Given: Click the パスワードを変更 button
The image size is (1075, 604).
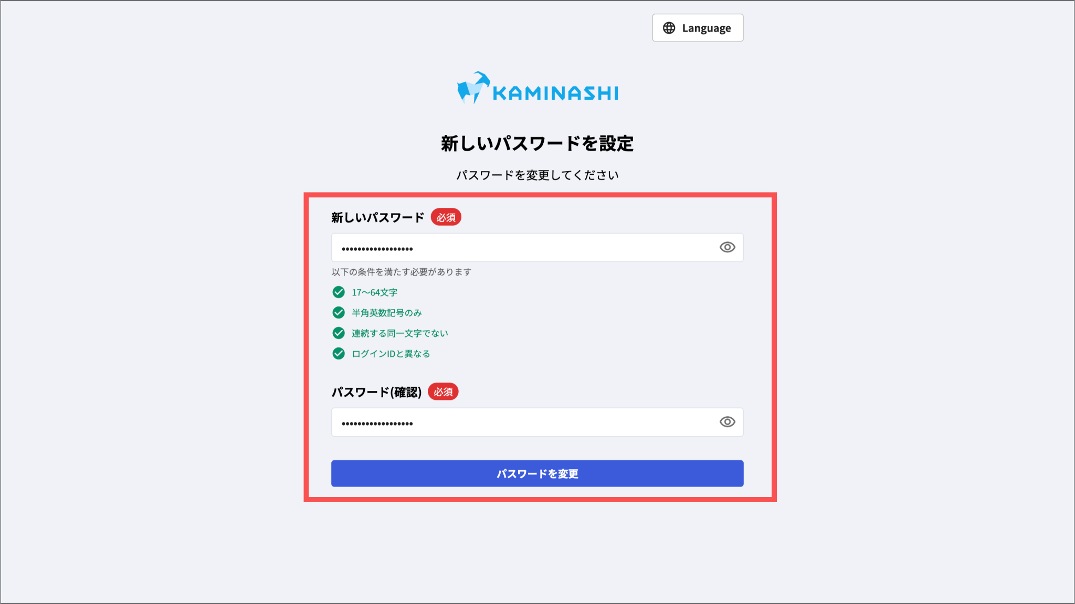Looking at the screenshot, I should [537, 473].
